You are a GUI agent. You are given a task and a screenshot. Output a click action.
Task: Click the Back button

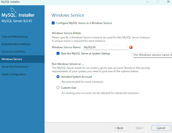[x=119, y=128]
